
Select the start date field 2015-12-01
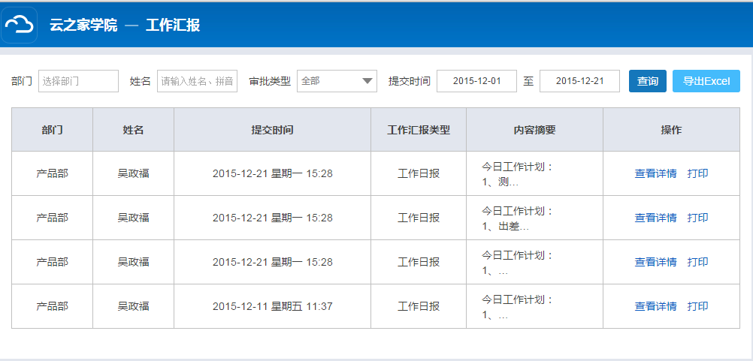476,81
